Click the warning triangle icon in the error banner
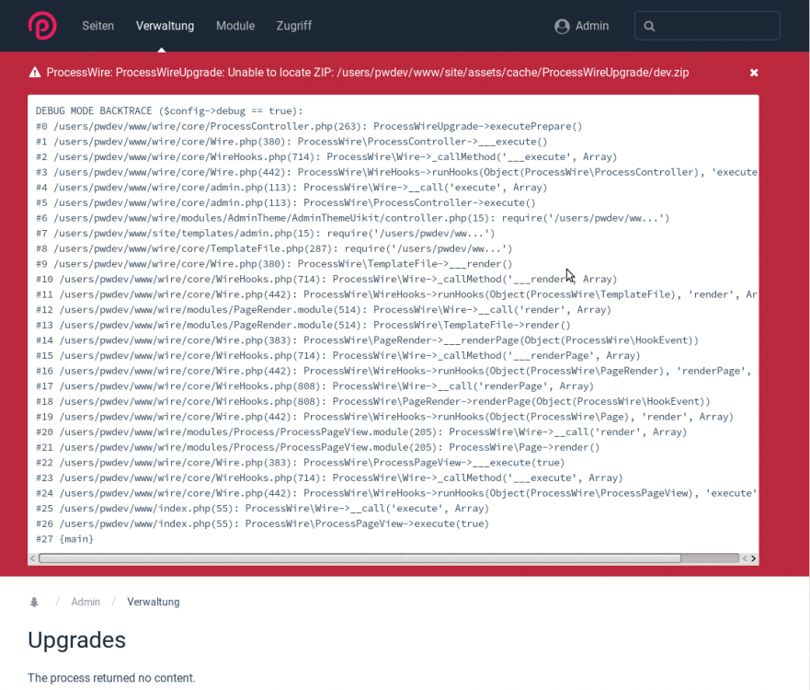 pos(35,73)
